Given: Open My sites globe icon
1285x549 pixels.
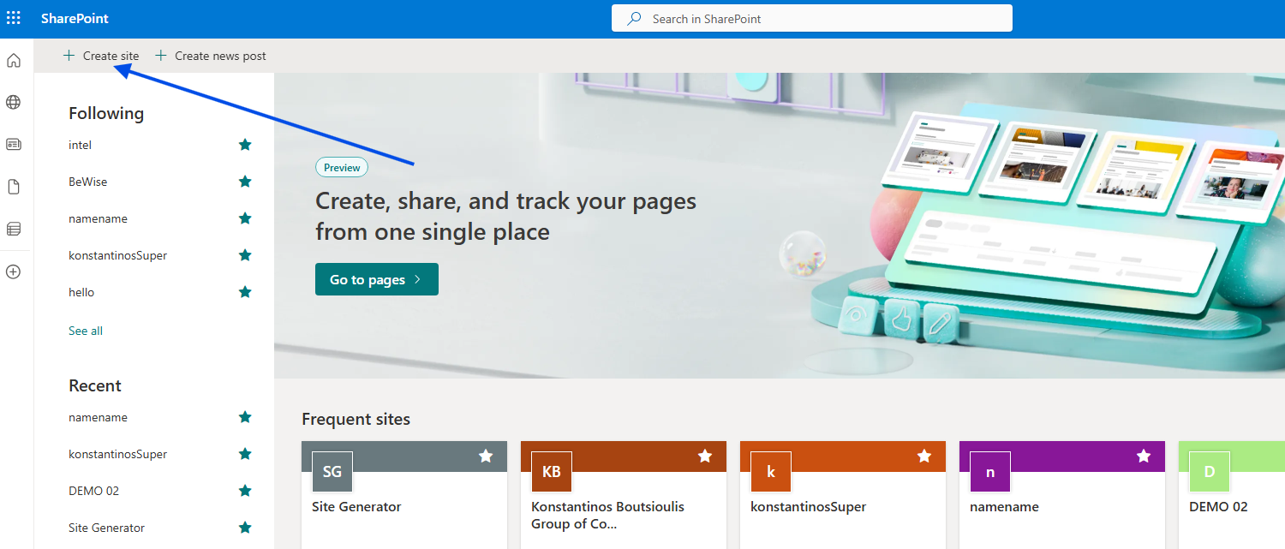Looking at the screenshot, I should [x=14, y=103].
